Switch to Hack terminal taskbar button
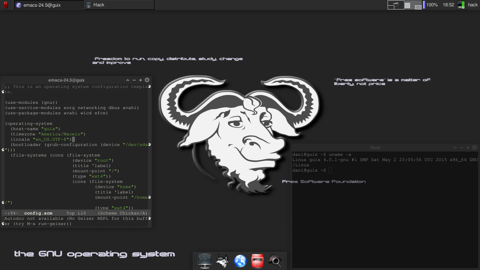Viewport: 480px width, 270px height. click(x=119, y=5)
